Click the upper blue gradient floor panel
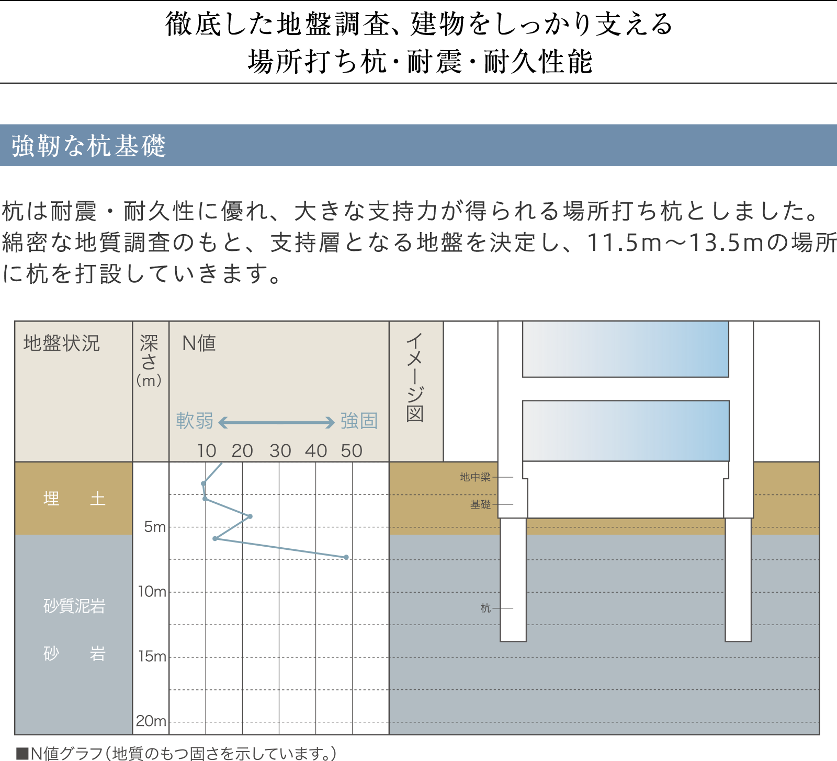Image resolution: width=837 pixels, height=761 pixels. (625, 349)
